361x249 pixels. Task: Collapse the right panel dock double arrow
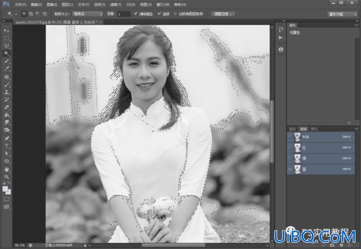click(357, 20)
